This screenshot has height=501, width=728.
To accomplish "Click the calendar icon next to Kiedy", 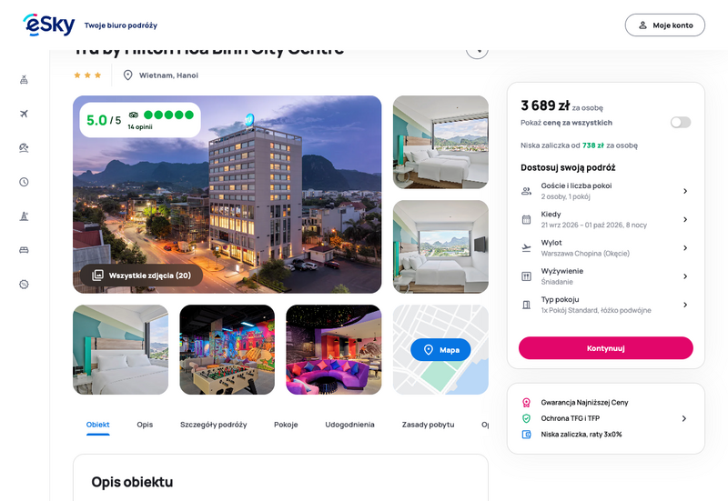I will [x=526, y=219].
